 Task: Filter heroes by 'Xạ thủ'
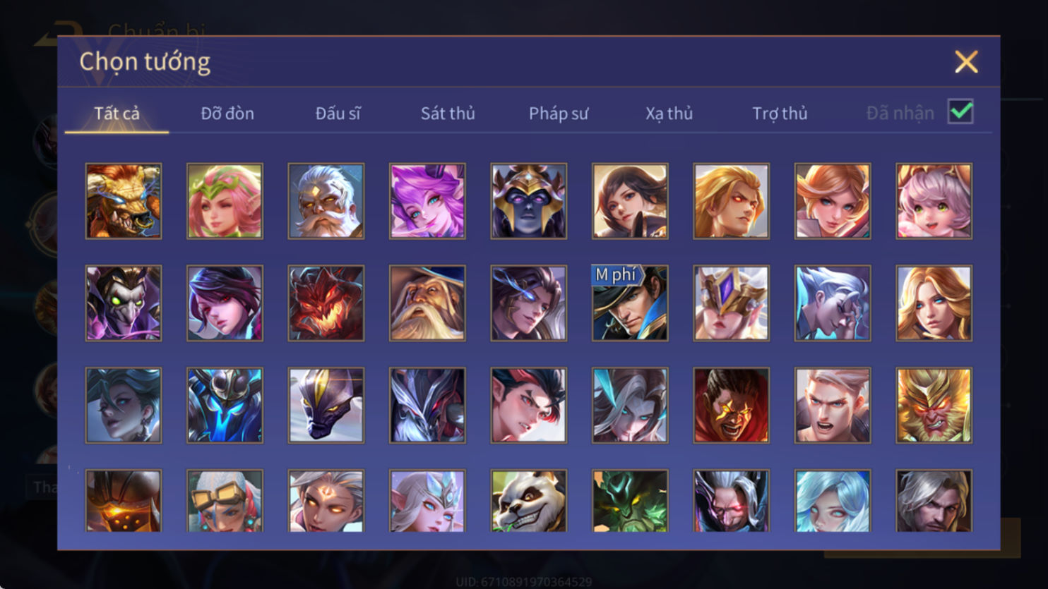click(x=669, y=113)
